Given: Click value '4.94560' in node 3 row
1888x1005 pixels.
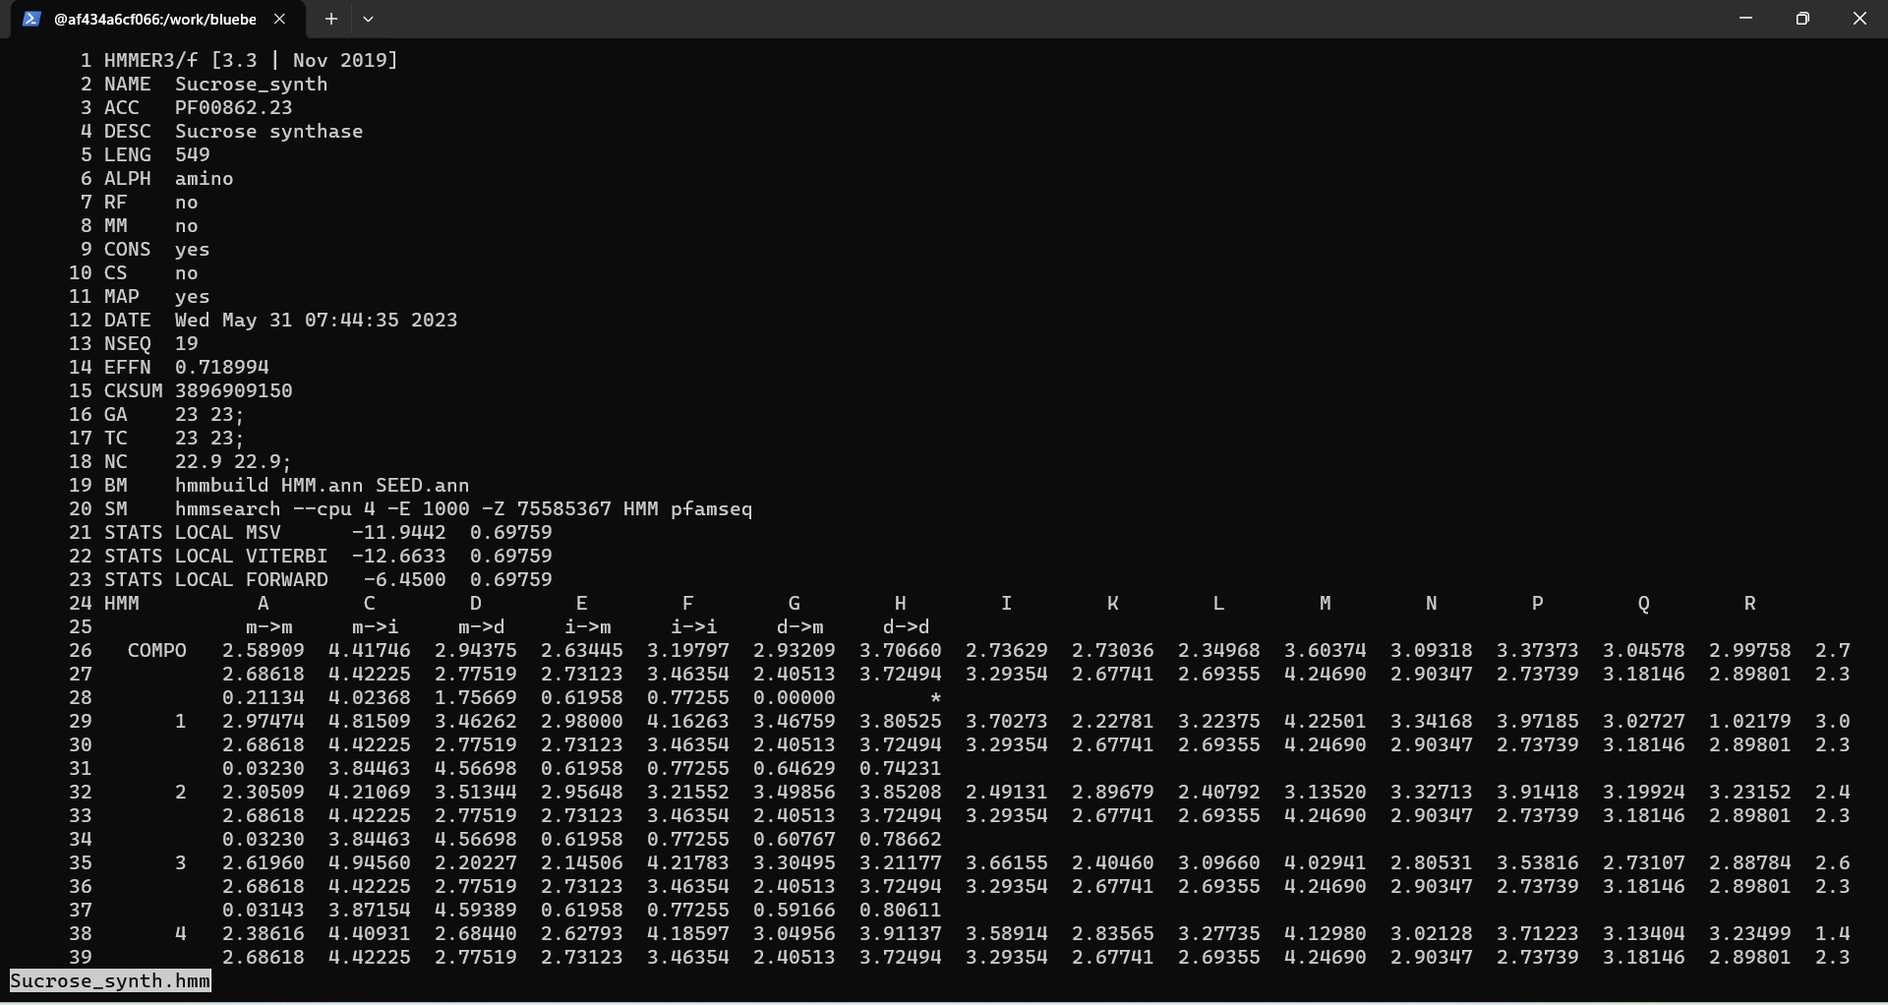Looking at the screenshot, I should [x=370, y=862].
